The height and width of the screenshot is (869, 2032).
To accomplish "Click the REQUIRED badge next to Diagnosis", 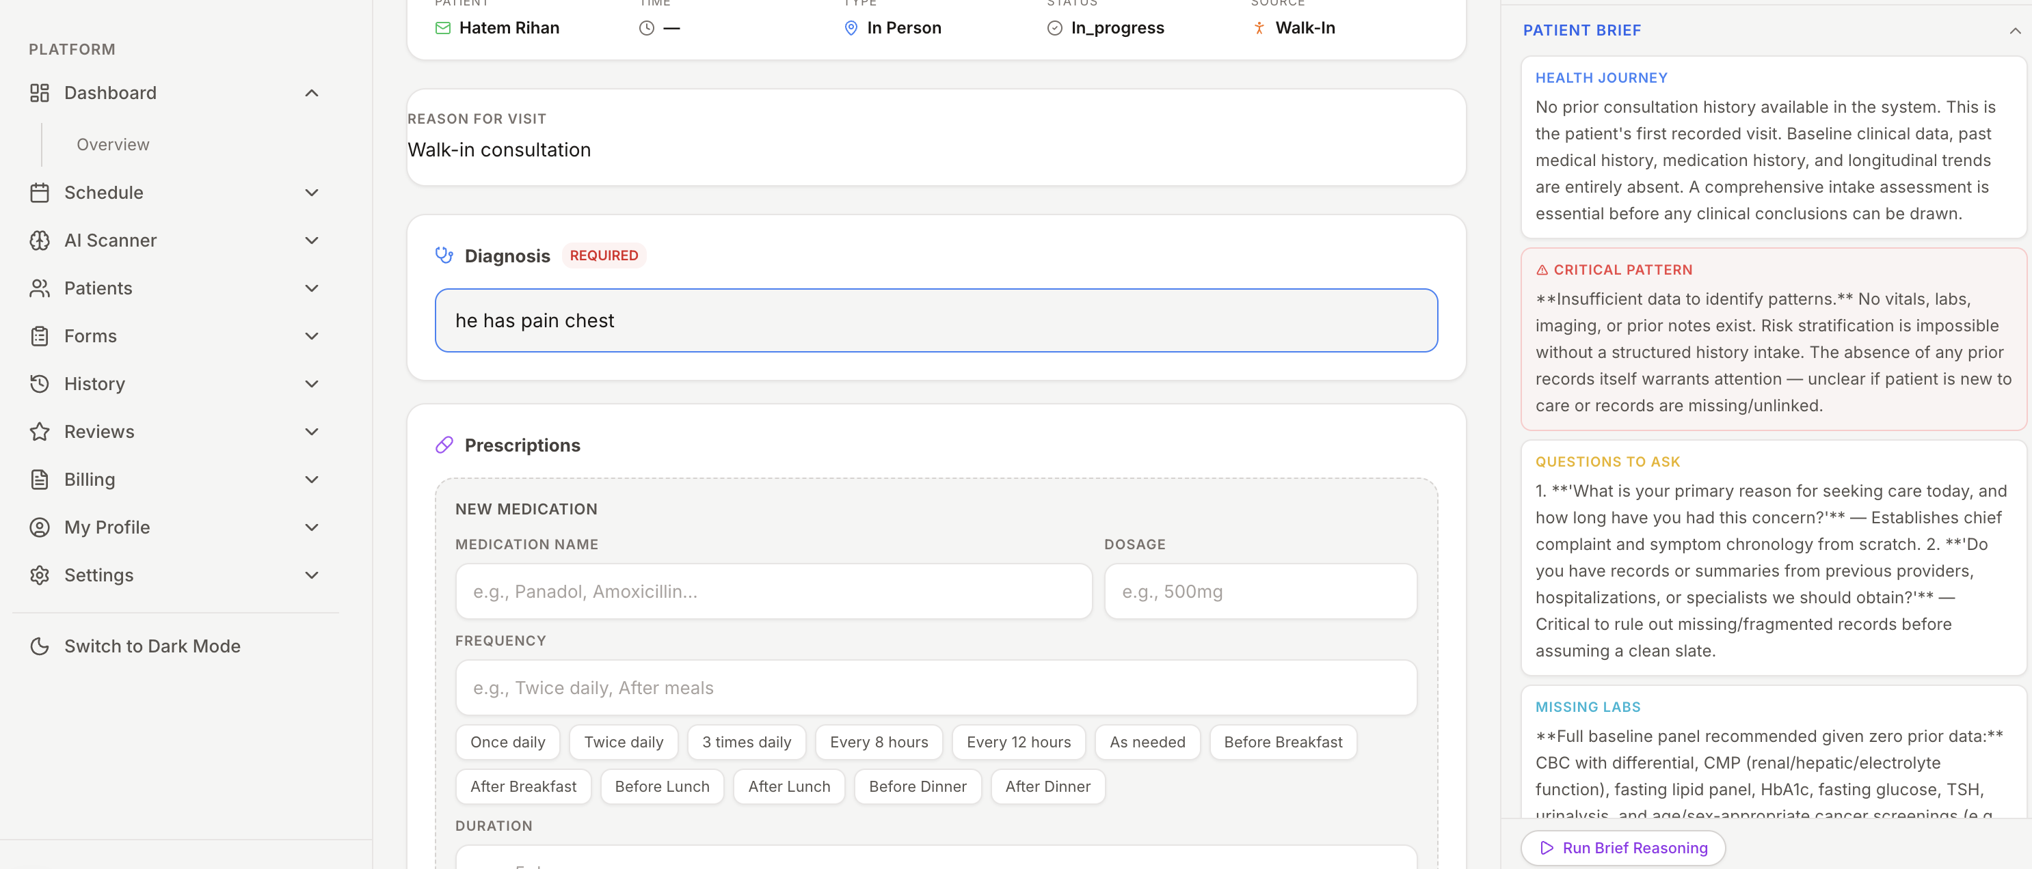I will coord(604,256).
